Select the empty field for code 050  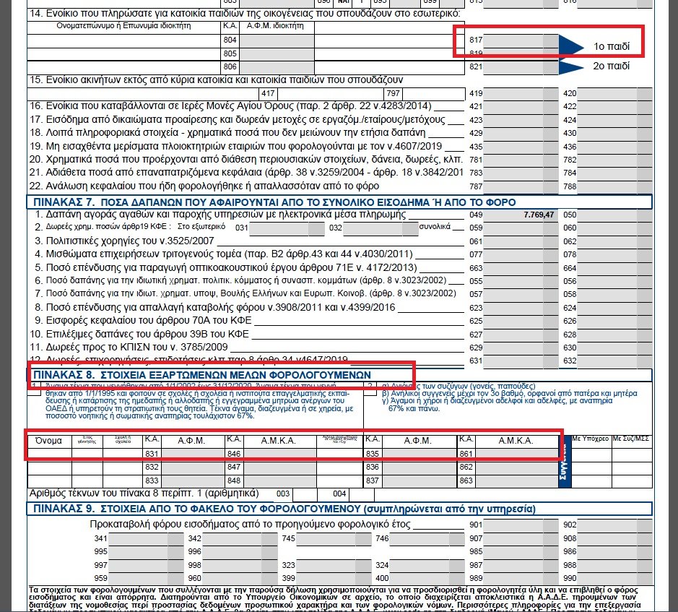pos(614,215)
